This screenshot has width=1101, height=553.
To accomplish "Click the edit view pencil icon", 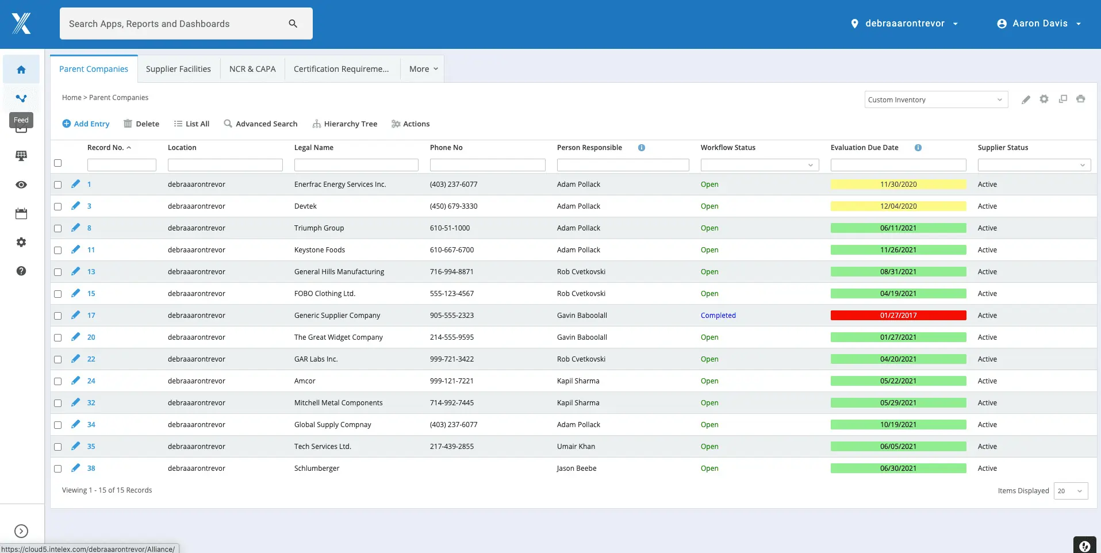I will (1026, 99).
